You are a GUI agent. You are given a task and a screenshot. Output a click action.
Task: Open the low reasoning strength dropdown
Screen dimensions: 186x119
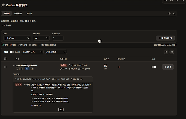41,38
